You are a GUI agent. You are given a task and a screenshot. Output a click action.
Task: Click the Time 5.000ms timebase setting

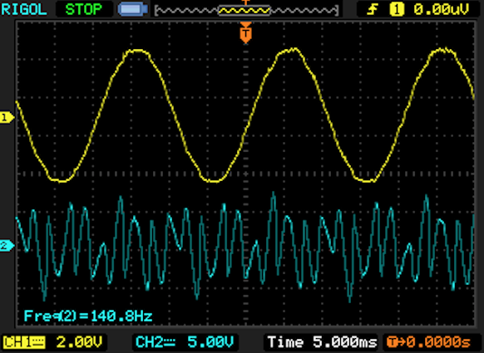tap(322, 342)
